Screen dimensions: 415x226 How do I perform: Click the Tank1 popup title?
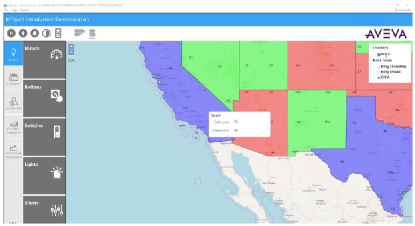(x=216, y=115)
